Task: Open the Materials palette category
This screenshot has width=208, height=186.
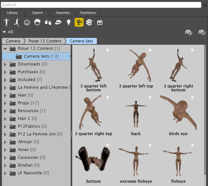Action: (x=89, y=22)
